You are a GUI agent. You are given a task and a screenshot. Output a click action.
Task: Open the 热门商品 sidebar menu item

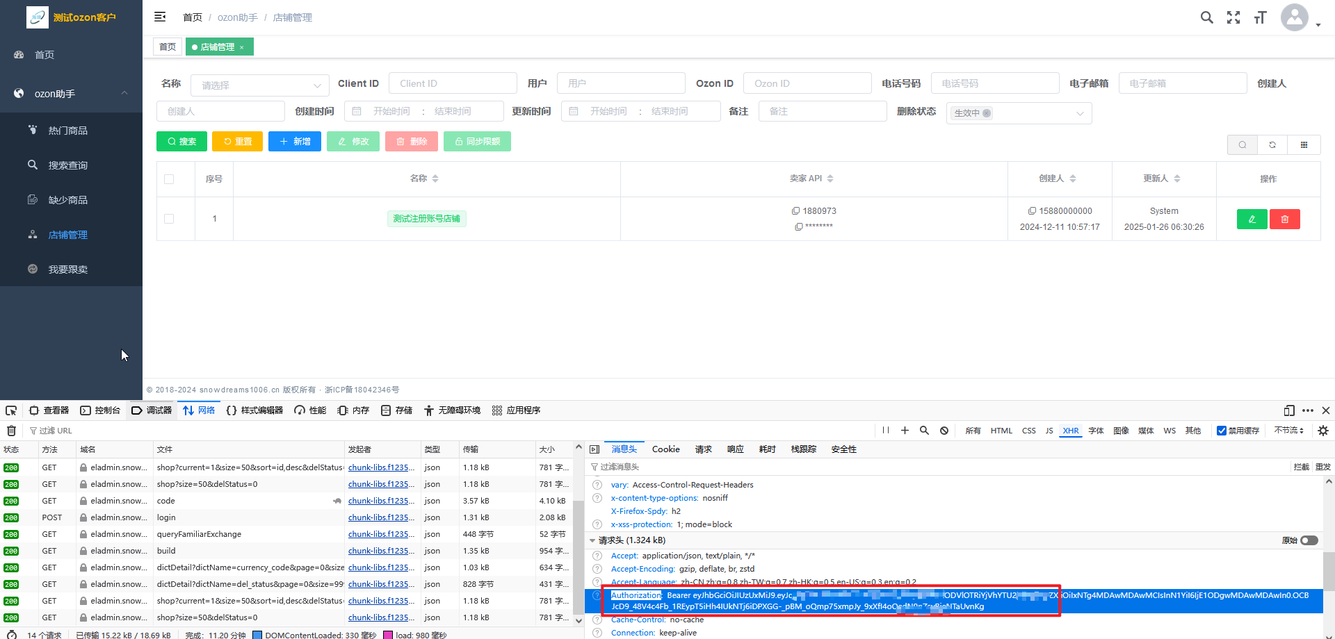point(67,131)
